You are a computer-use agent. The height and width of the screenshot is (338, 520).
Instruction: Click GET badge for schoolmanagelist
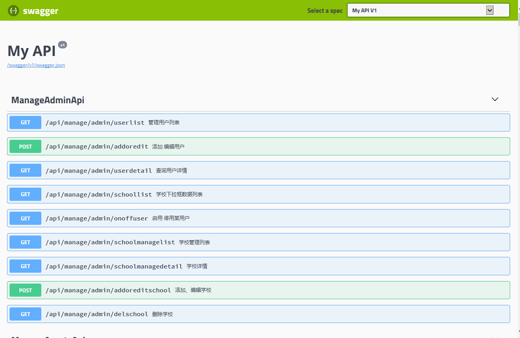pyautogui.click(x=25, y=242)
